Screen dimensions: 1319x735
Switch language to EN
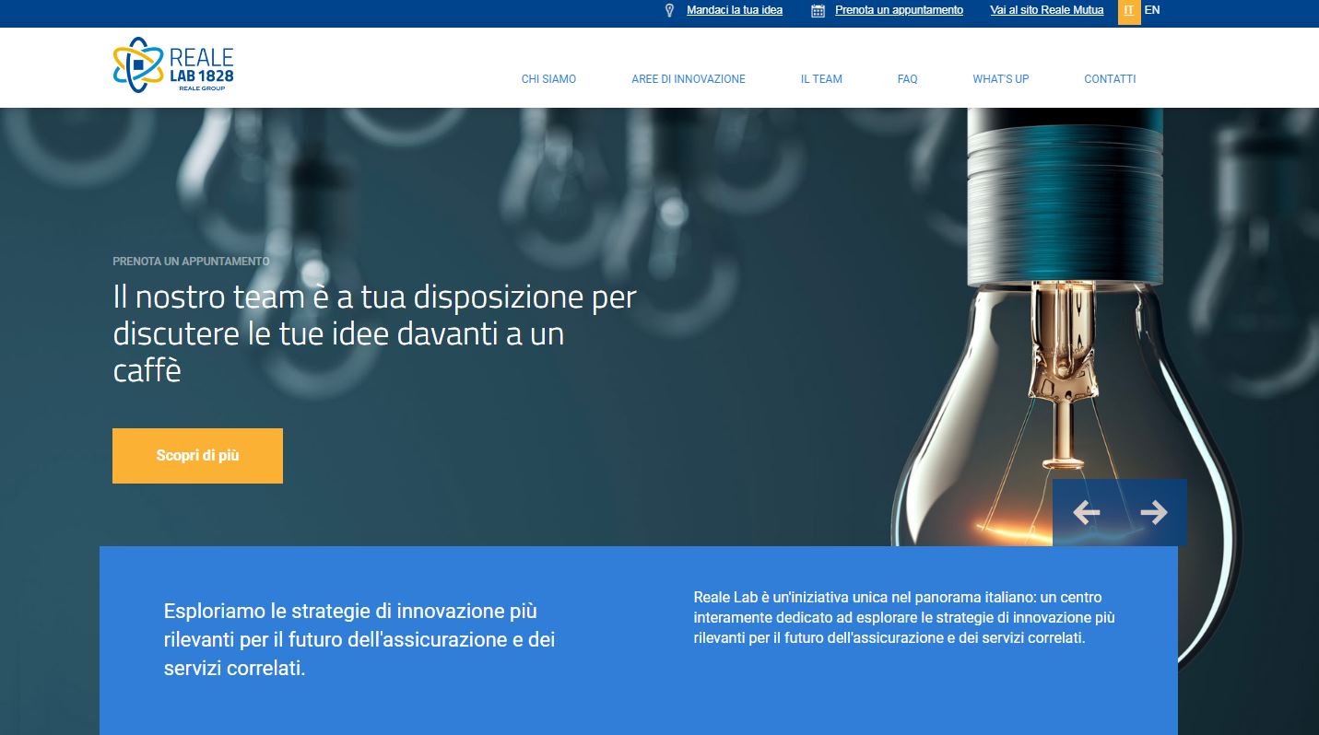point(1152,10)
